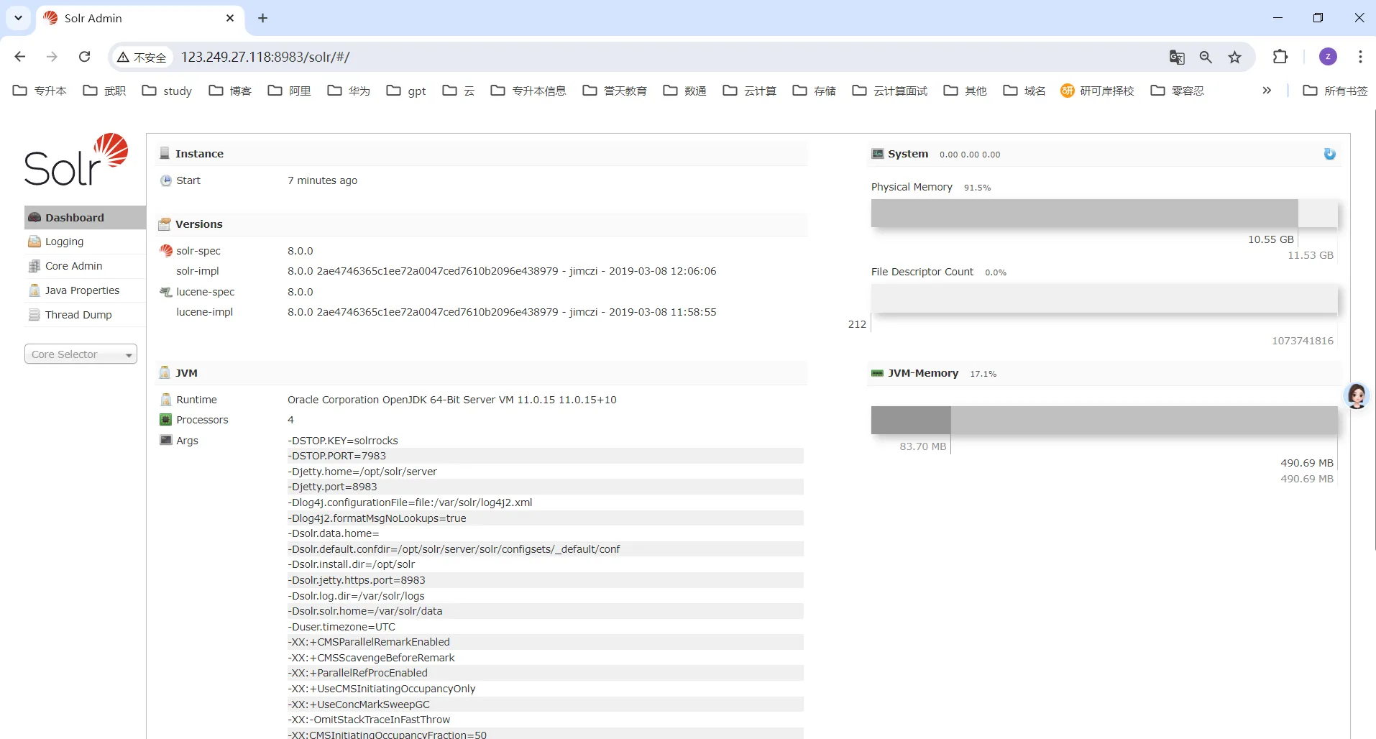Image resolution: width=1376 pixels, height=739 pixels.
Task: Select the Solr Admin browser tab
Action: 140,18
